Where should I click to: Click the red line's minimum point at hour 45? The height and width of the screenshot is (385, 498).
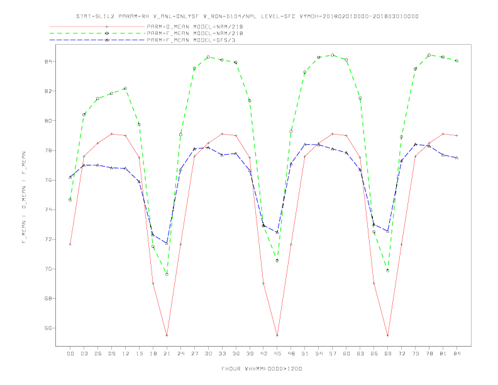[277, 335]
